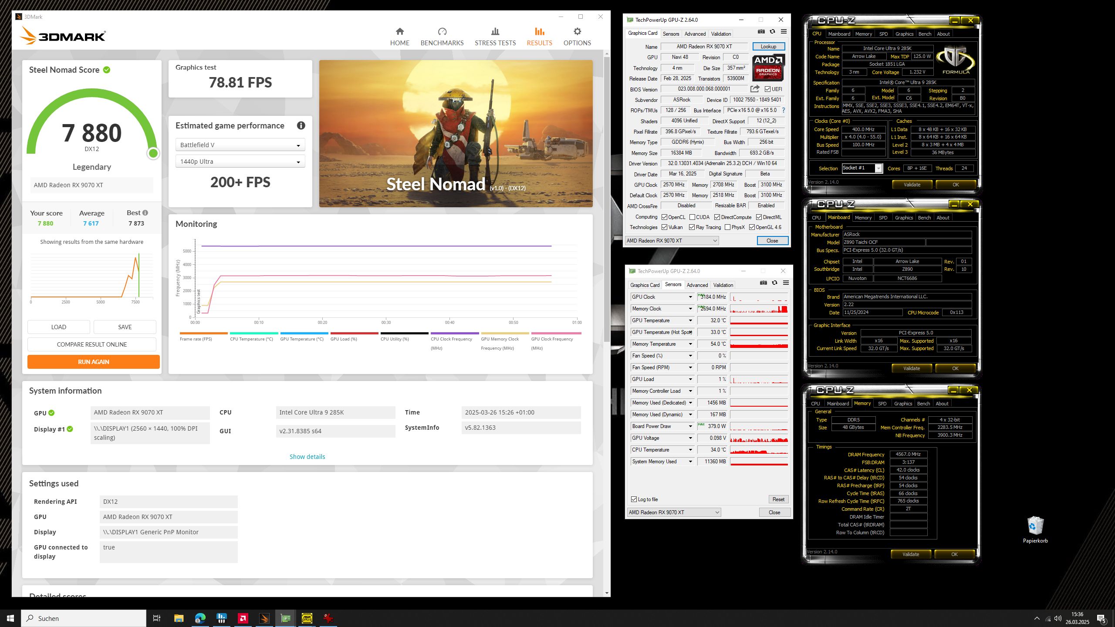This screenshot has width=1115, height=627.
Task: Click refresh icon in GPU-Z Graphics Card window
Action: pos(772,31)
